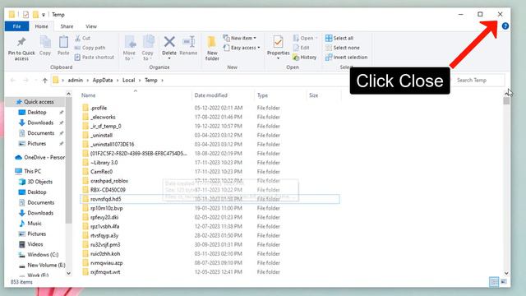Open This PC in navigation pane
This screenshot has width=526, height=296.
click(x=32, y=171)
